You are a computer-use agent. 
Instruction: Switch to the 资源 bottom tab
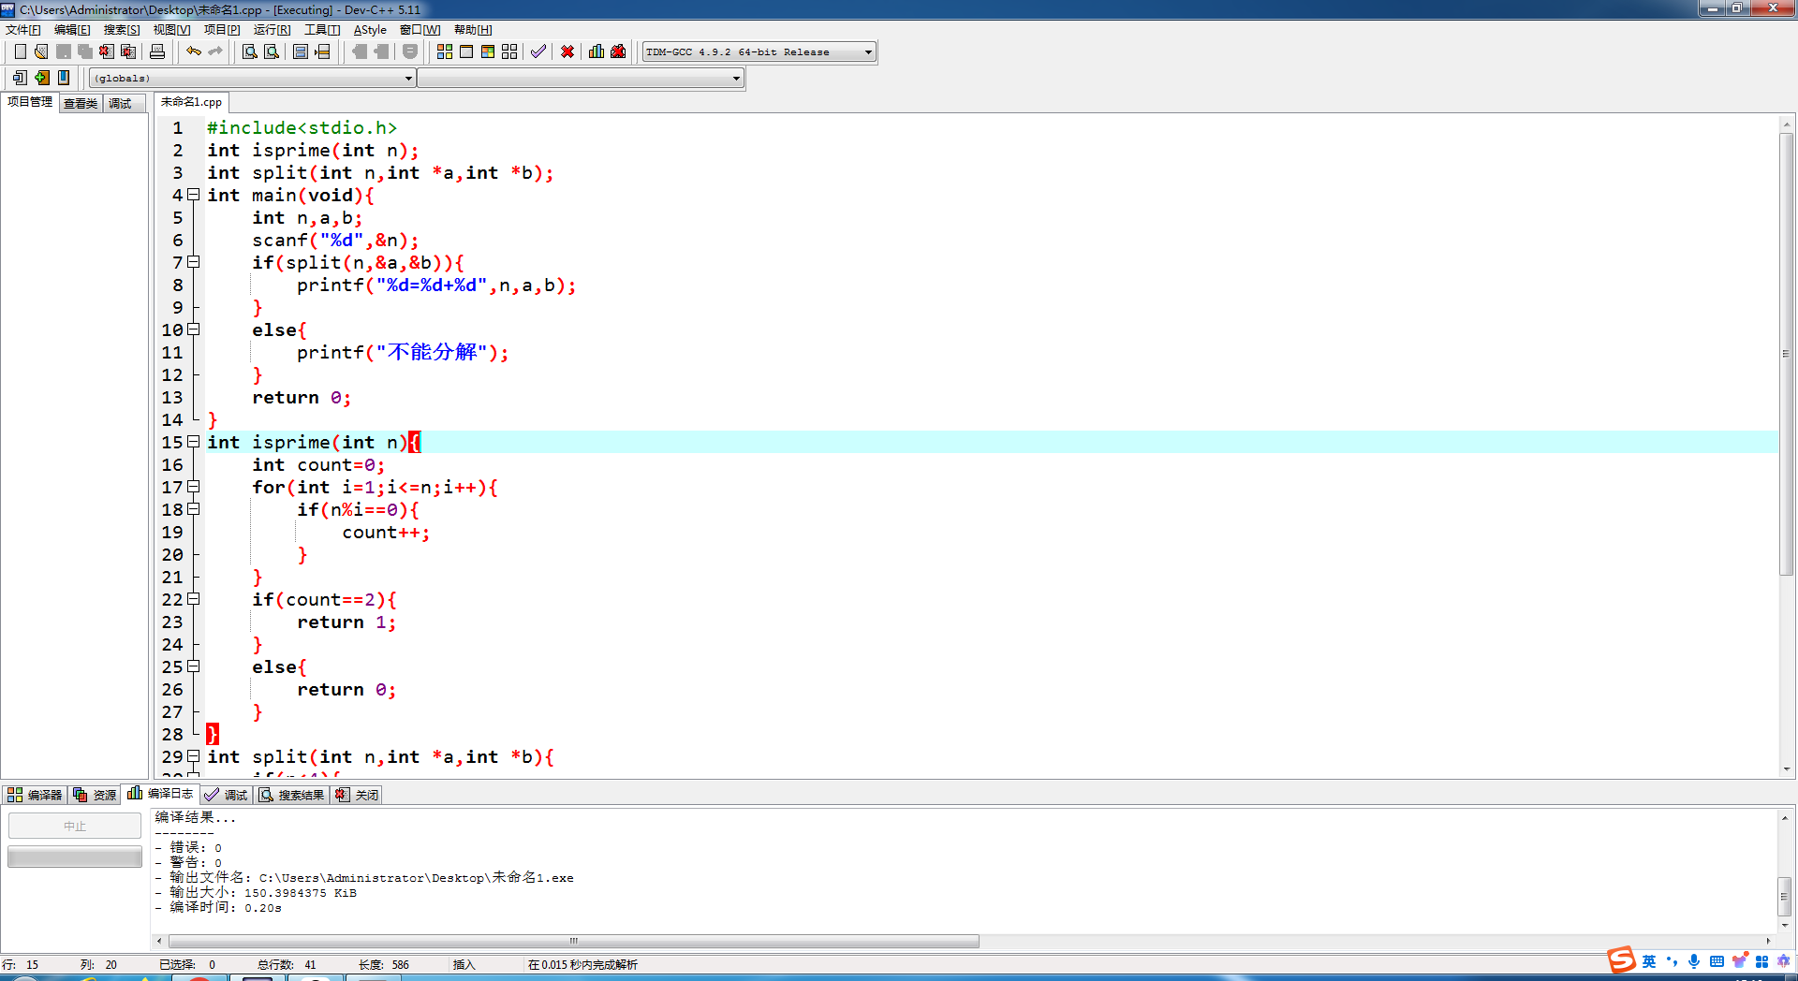coord(95,795)
